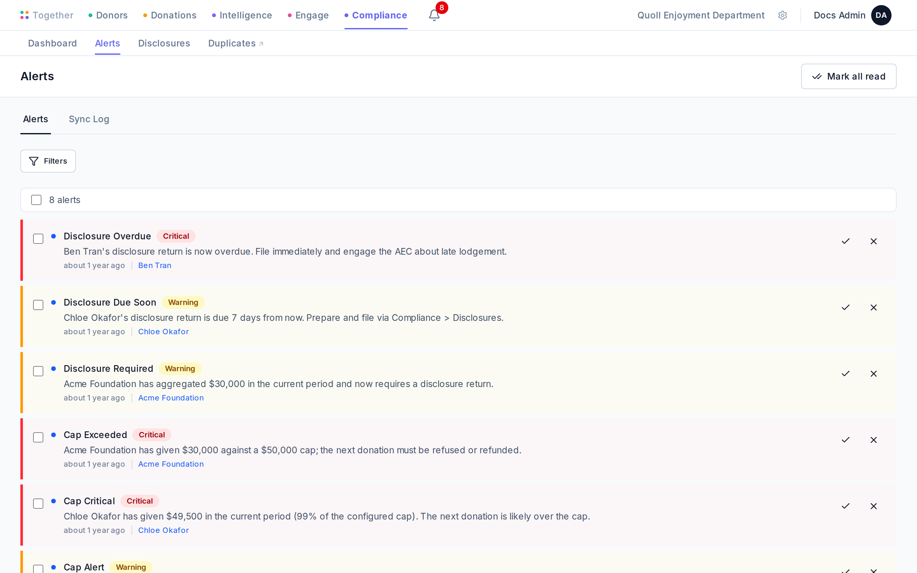917x573 pixels.
Task: Open DA user avatar menu
Action: point(881,15)
